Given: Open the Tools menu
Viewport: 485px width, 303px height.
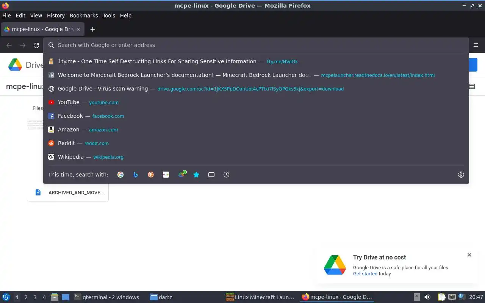Looking at the screenshot, I should [x=109, y=16].
